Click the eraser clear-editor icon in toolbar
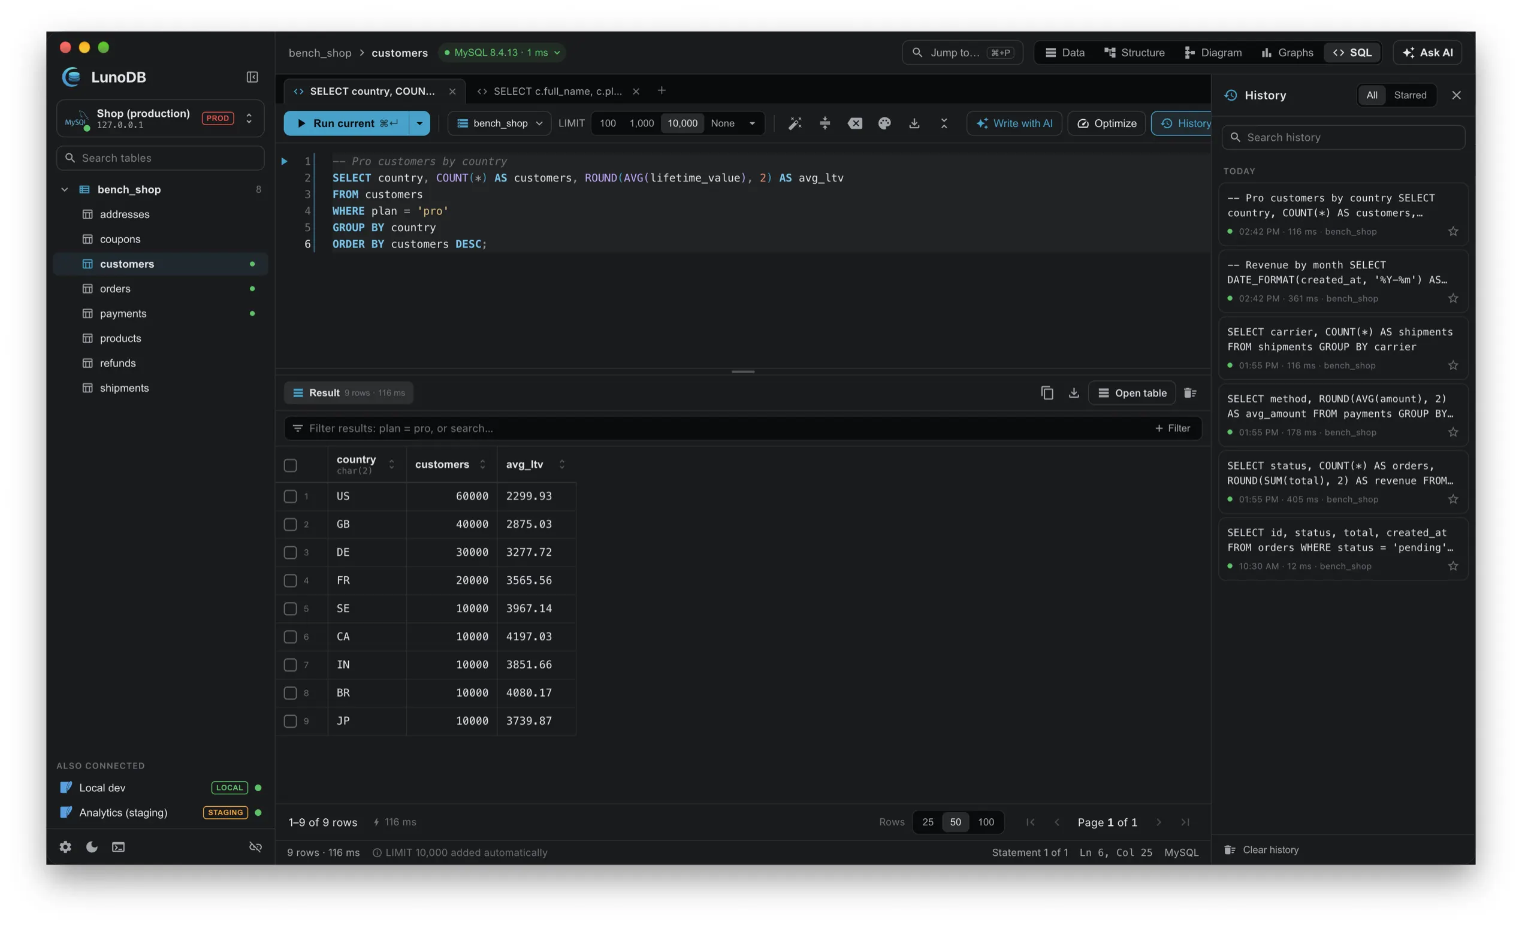 [855, 123]
